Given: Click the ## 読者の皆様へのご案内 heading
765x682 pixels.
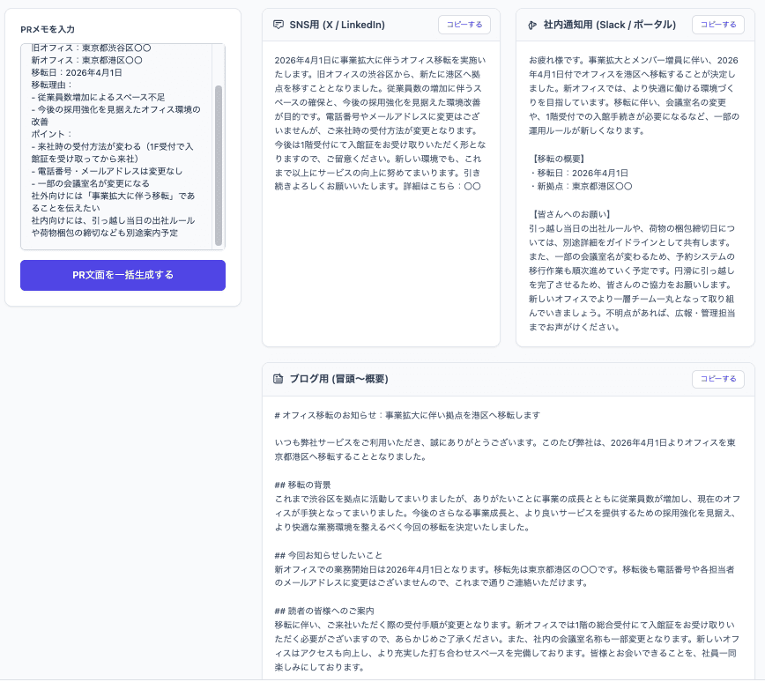Looking at the screenshot, I should tap(324, 611).
